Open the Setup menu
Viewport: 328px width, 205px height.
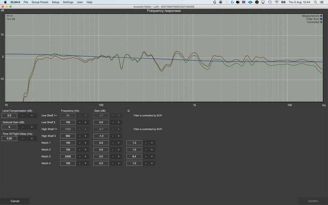(56, 2)
